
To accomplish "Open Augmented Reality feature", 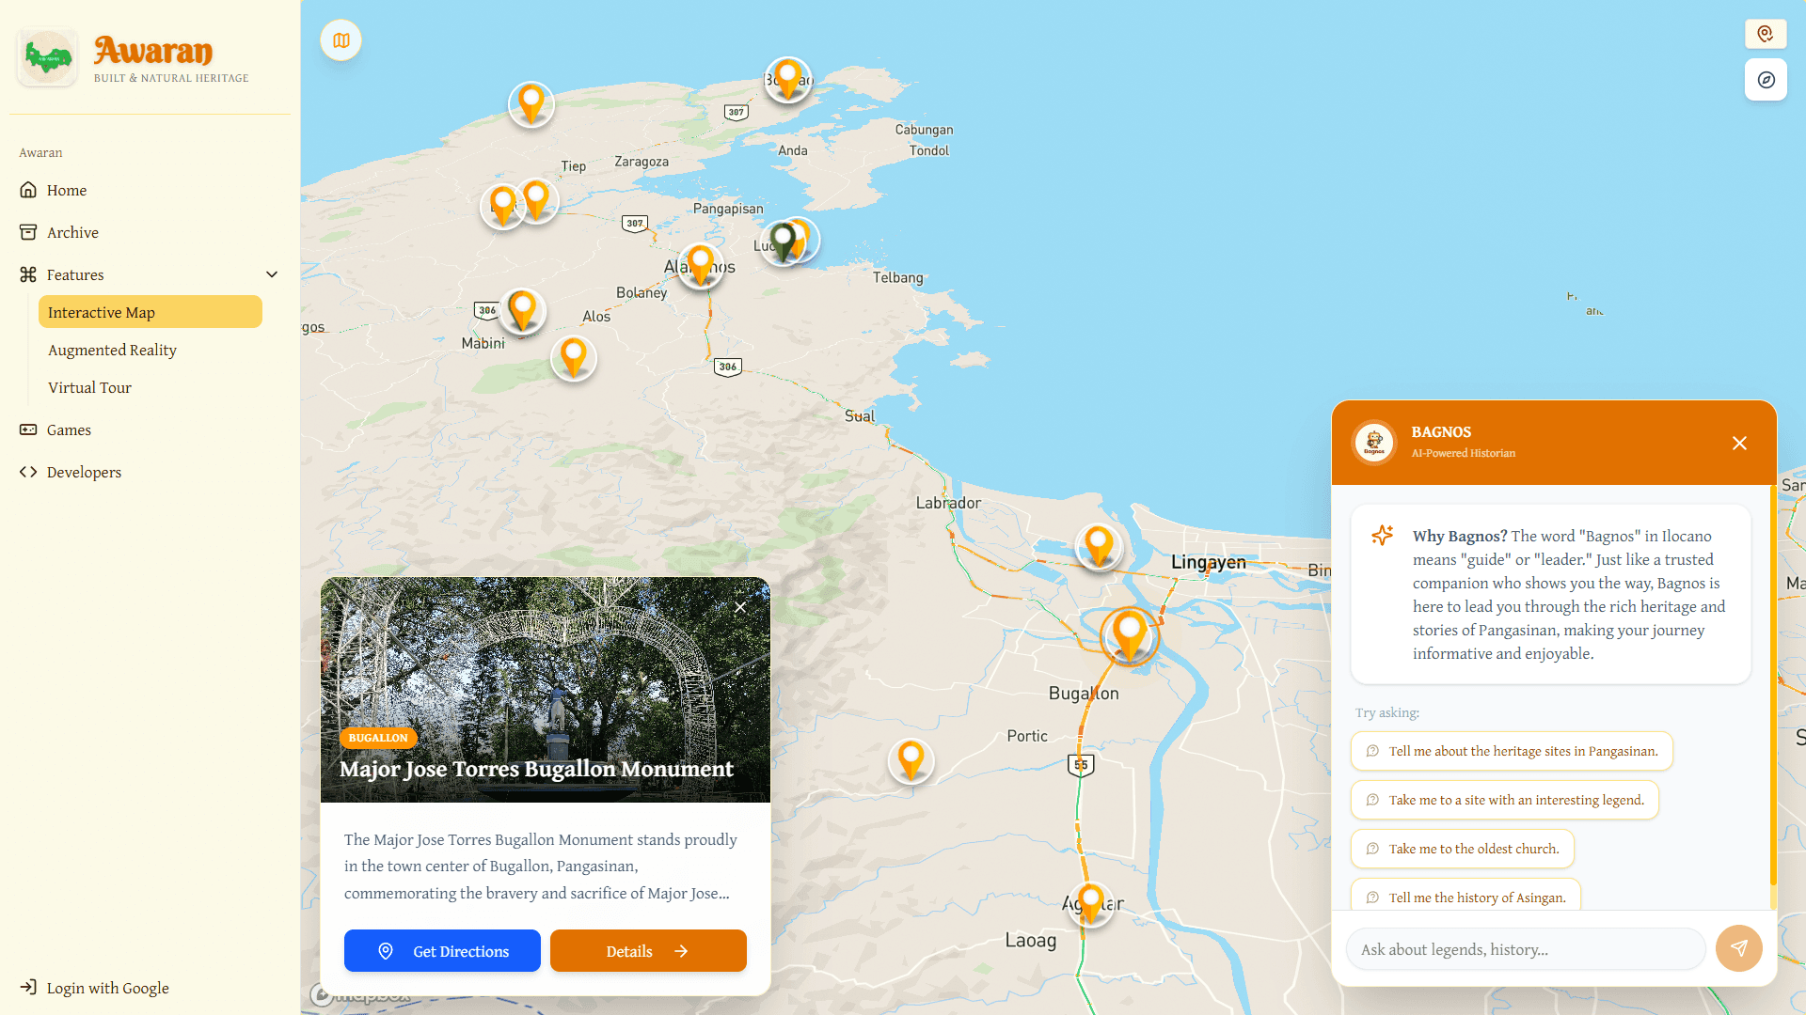I will click(x=112, y=350).
